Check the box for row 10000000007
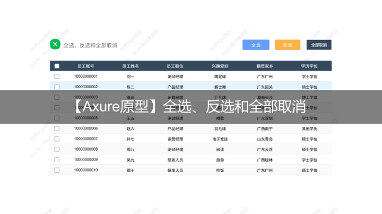The height and width of the screenshot is (214, 382). (57, 139)
